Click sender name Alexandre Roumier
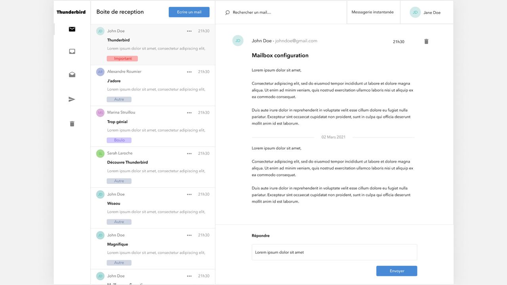 pyautogui.click(x=124, y=72)
